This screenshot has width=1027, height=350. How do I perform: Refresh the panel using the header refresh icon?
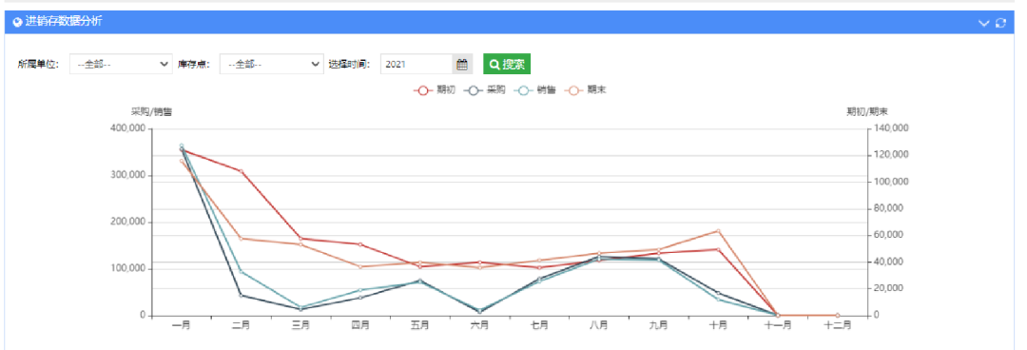click(1000, 22)
